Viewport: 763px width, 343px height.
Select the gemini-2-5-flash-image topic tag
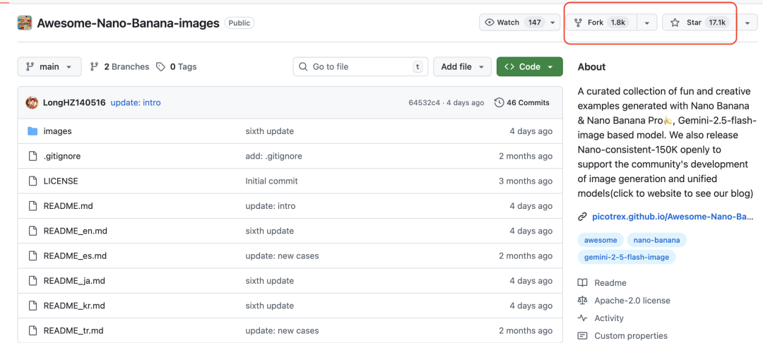click(627, 257)
